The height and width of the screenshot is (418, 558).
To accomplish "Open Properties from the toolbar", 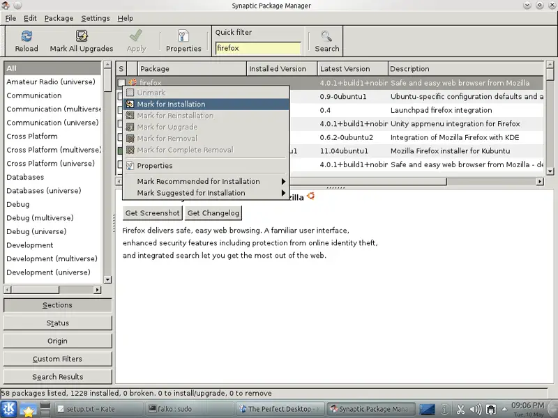I will click(x=183, y=41).
